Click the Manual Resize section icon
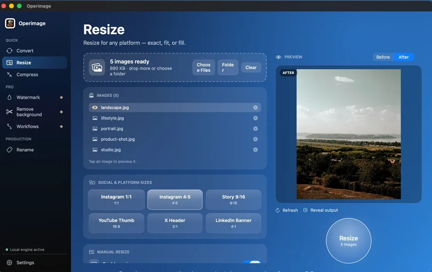 point(92,252)
